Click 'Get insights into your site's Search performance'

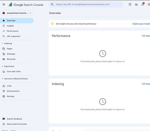(76, 24)
